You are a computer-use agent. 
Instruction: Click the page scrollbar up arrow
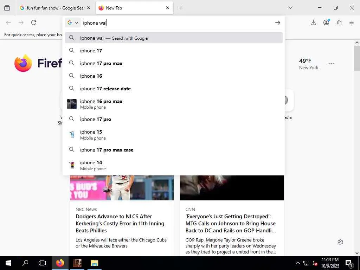tap(357, 43)
